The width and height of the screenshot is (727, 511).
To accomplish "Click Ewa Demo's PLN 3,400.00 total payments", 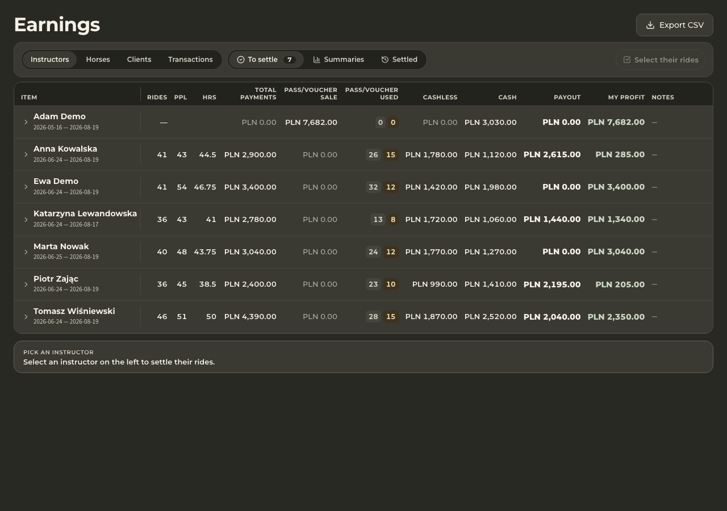I will (250, 187).
